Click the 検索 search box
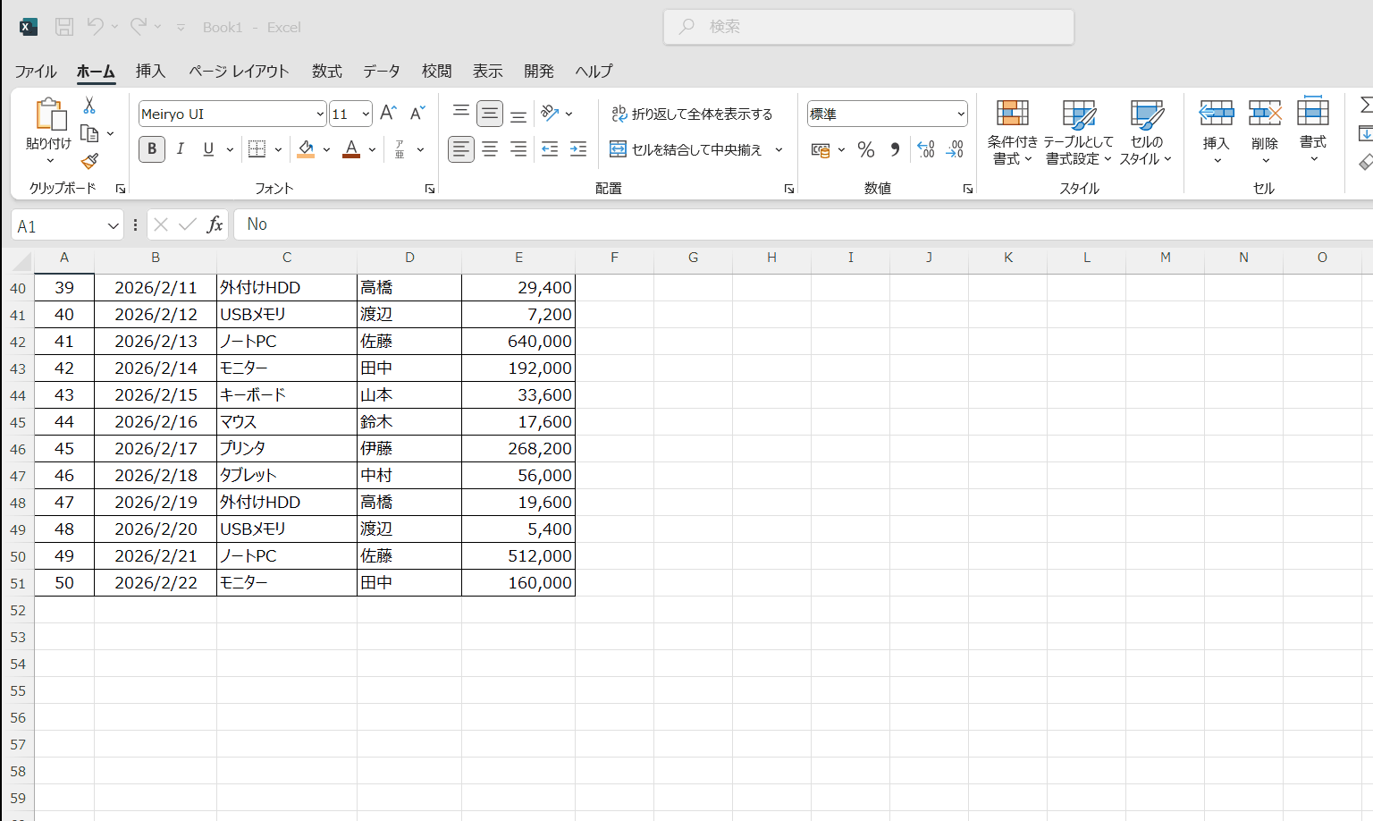 (869, 27)
